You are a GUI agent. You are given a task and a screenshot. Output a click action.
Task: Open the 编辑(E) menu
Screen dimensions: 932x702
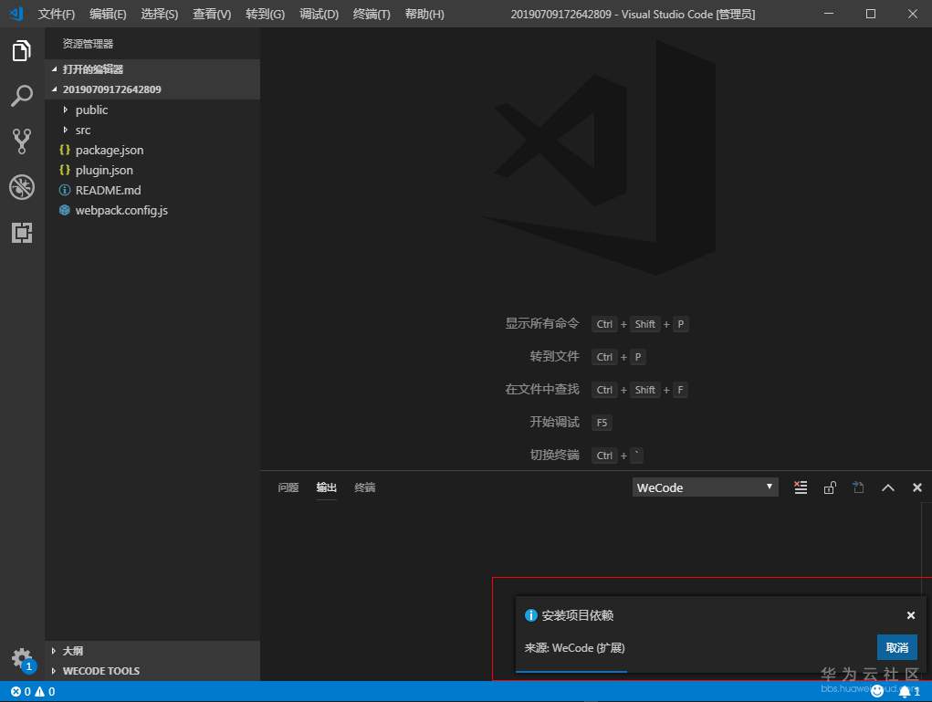click(108, 14)
